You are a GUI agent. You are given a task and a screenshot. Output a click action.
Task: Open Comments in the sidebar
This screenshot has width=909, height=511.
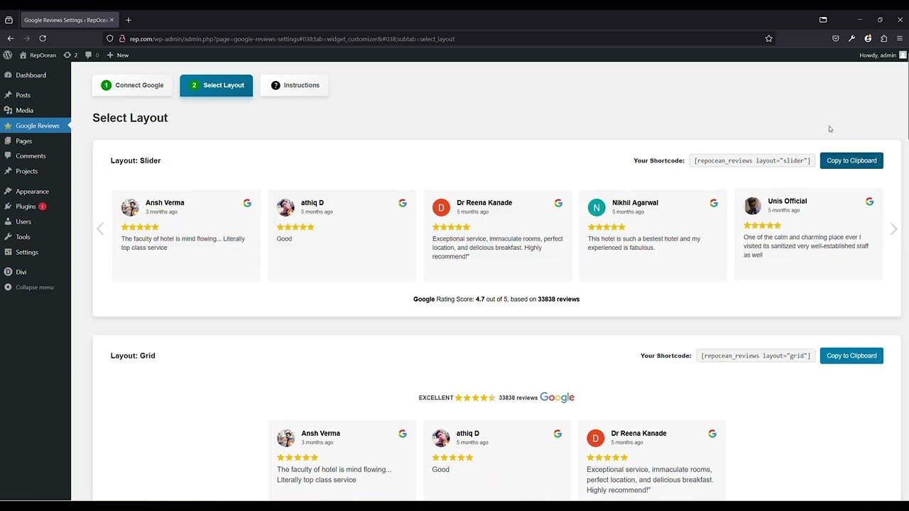tap(31, 156)
